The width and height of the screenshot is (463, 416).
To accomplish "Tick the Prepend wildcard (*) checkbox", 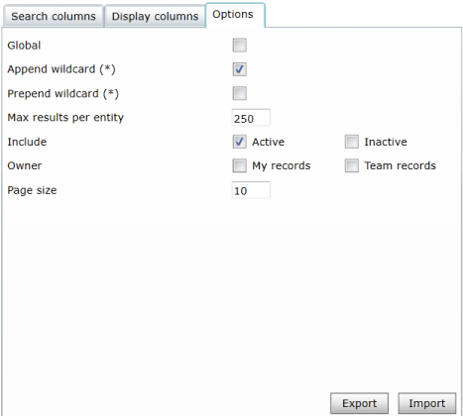I will pos(240,93).
